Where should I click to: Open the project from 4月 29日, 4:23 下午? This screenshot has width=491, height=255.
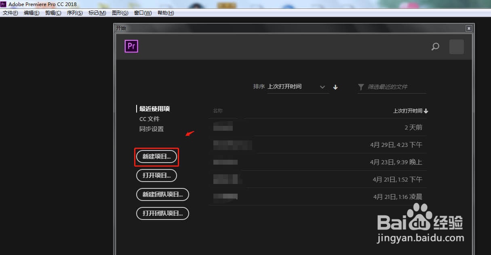pyautogui.click(x=318, y=144)
